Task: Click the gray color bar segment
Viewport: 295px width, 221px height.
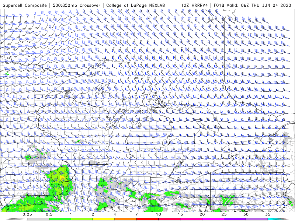Action: click(38, 219)
